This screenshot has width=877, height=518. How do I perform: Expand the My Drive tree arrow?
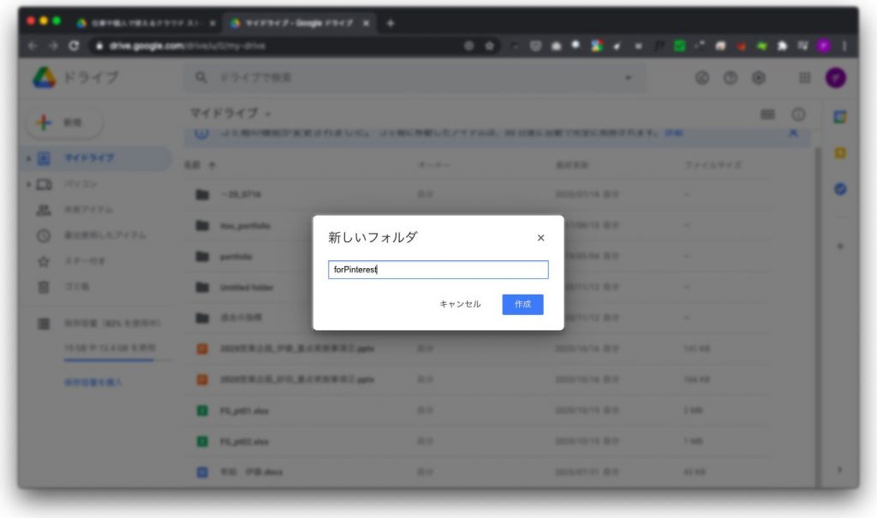click(x=28, y=158)
